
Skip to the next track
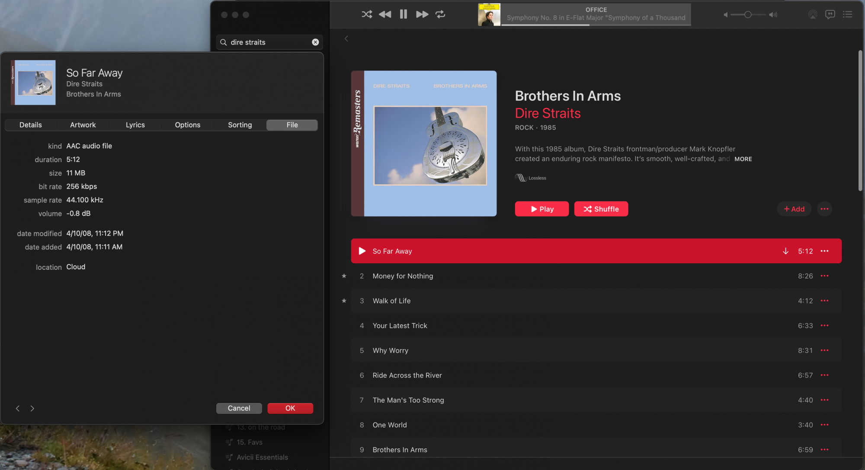pos(422,14)
